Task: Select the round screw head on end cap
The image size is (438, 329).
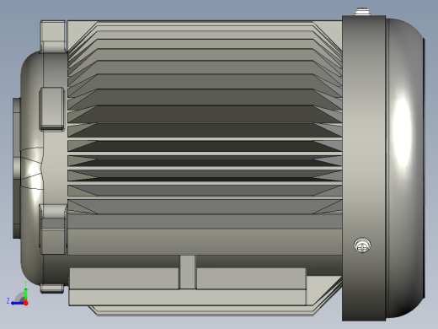Action: (x=362, y=245)
